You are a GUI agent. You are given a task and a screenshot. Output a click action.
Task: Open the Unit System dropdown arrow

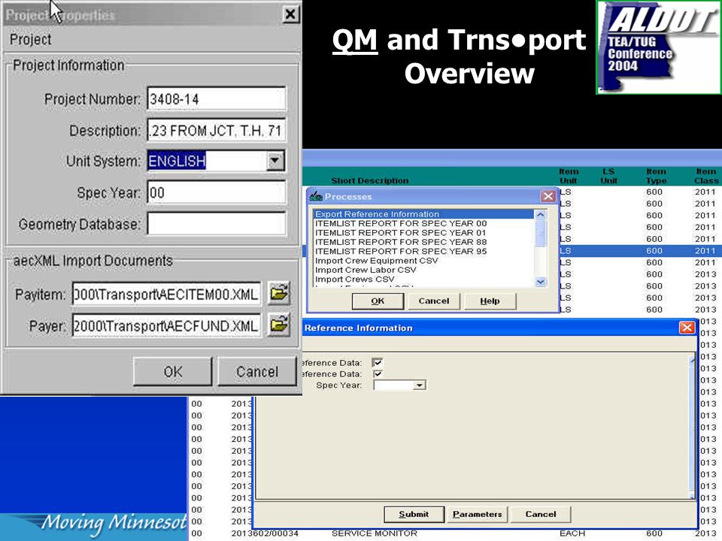(275, 161)
